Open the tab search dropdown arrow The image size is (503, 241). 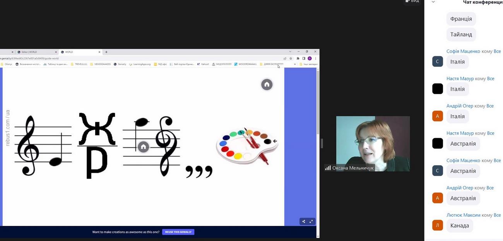coord(290,52)
